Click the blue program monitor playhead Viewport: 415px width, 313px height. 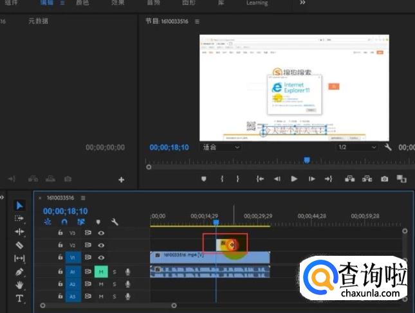(307, 160)
